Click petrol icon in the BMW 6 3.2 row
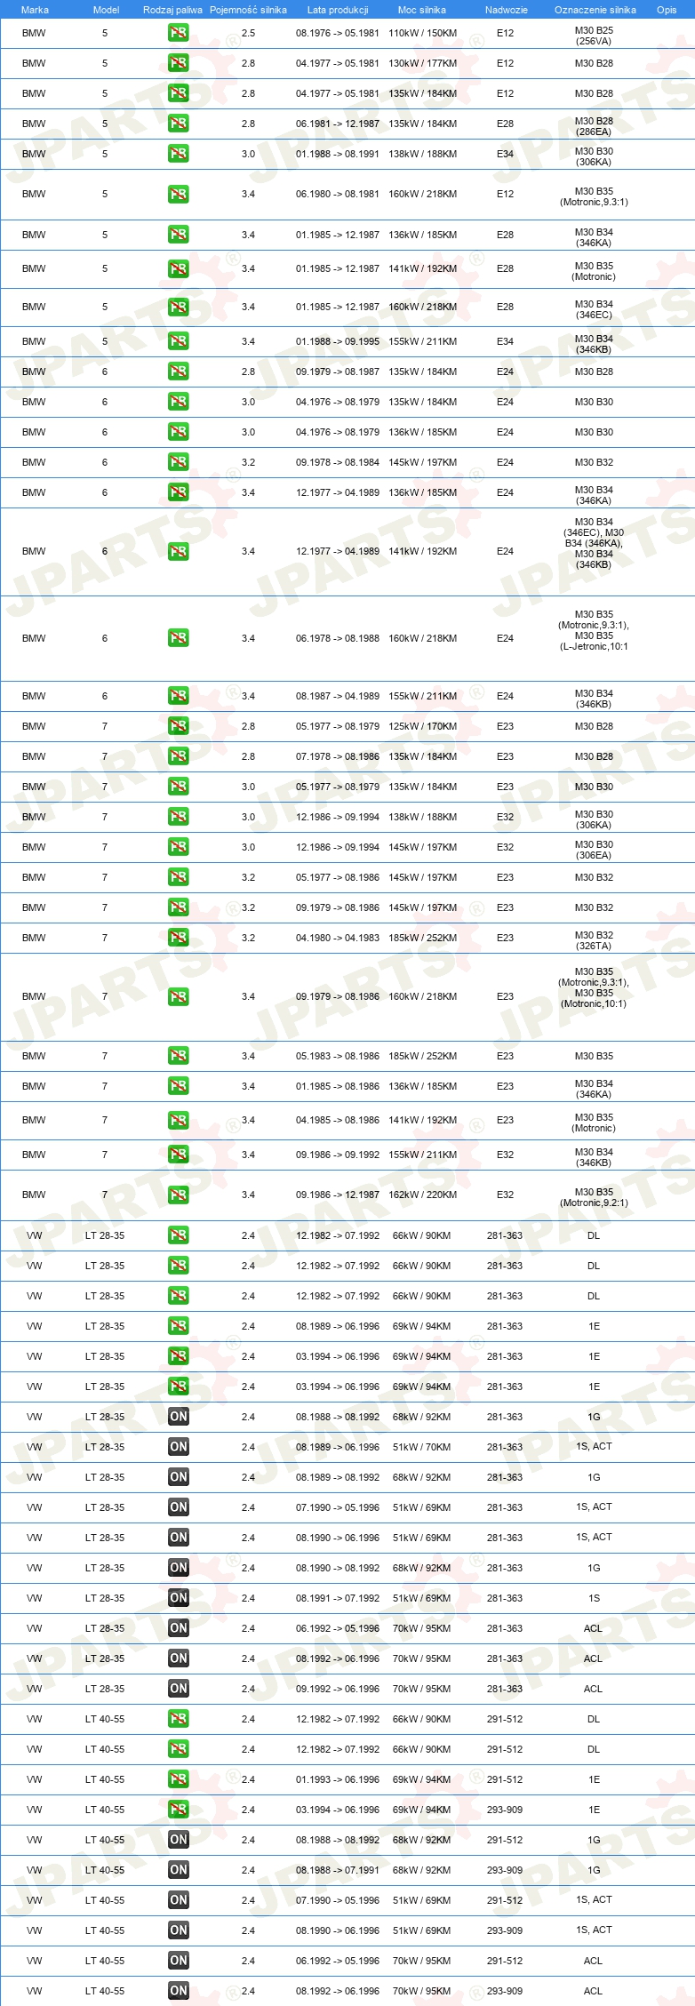This screenshot has width=695, height=2006. tap(178, 462)
